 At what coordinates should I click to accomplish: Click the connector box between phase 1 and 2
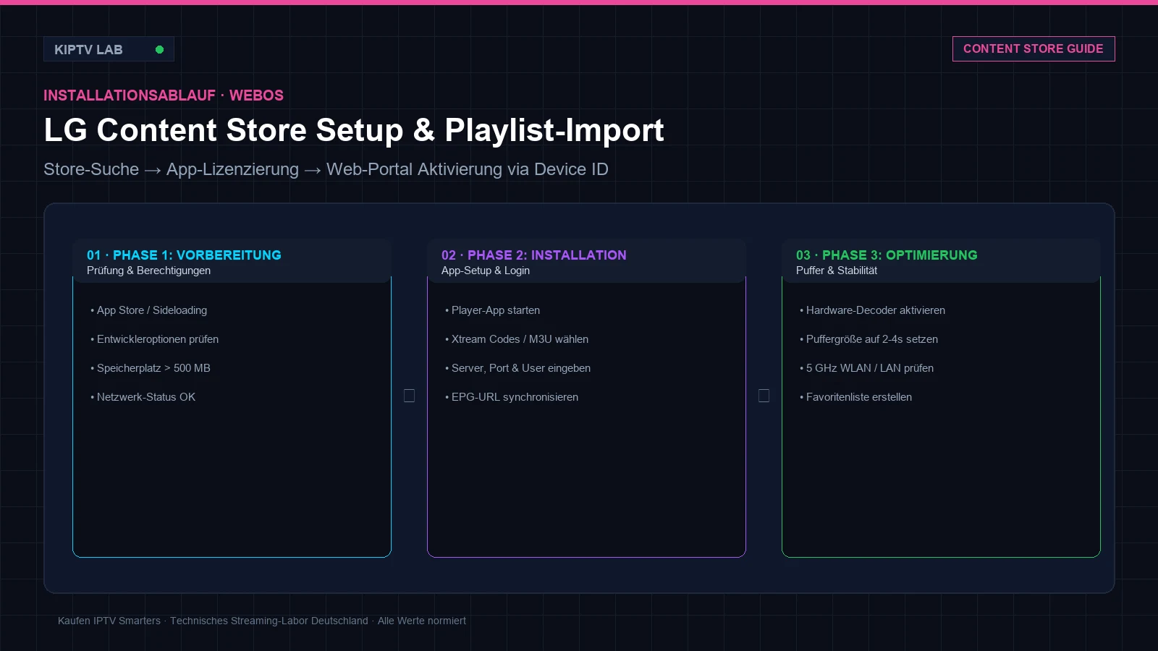409,396
